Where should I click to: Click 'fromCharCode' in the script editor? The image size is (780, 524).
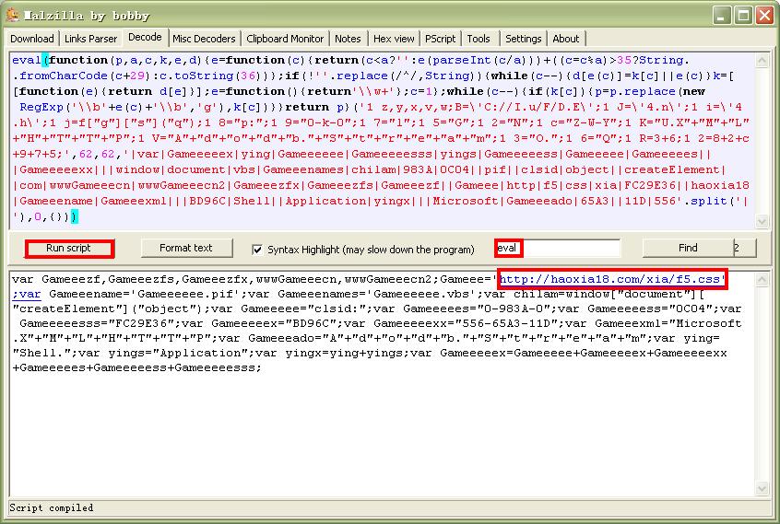(x=64, y=76)
